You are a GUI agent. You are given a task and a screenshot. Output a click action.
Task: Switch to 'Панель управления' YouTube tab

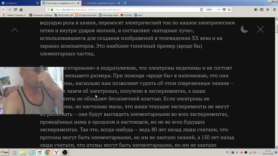coord(101,3)
